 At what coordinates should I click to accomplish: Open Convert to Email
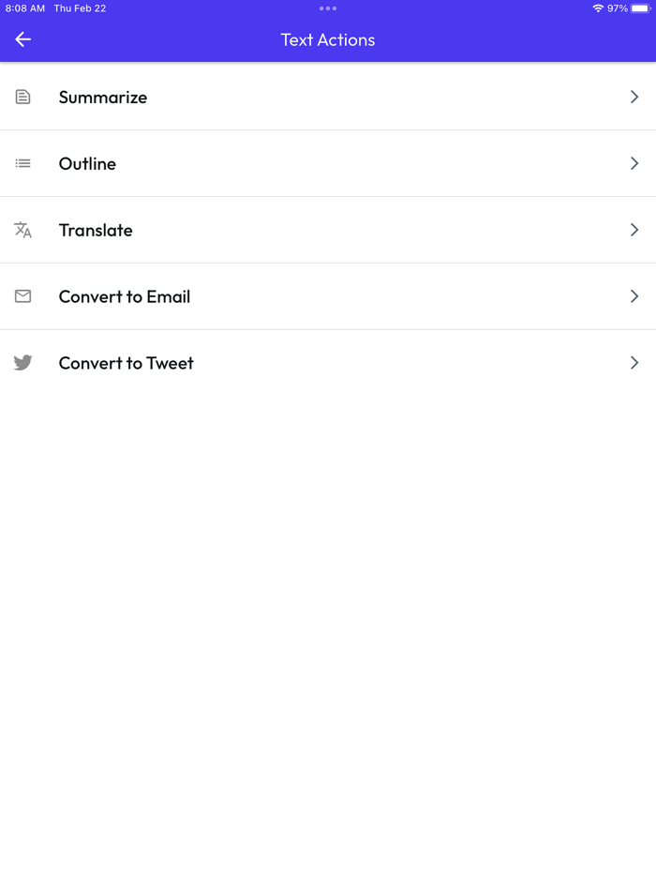(x=125, y=296)
